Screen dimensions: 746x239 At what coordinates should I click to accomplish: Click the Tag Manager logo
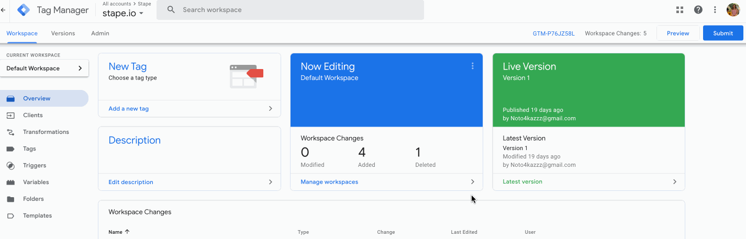click(x=24, y=10)
